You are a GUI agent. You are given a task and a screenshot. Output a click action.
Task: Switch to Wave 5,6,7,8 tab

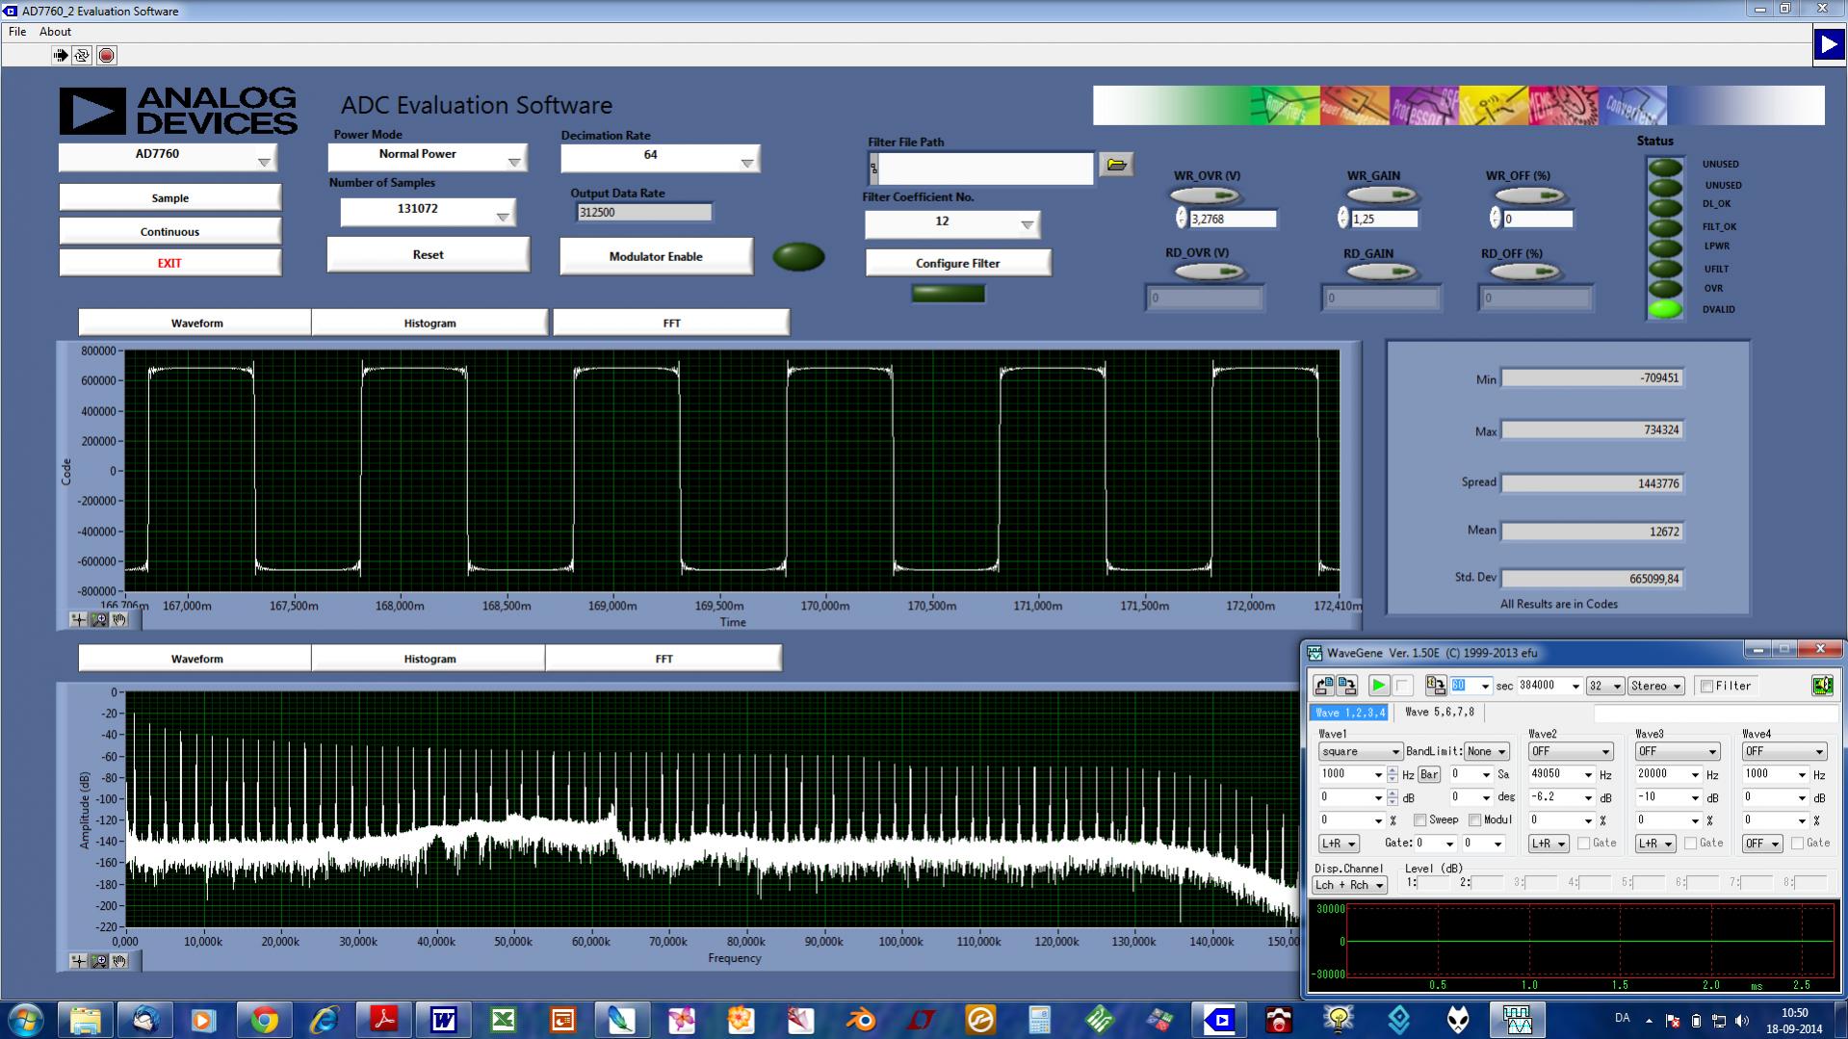coord(1439,713)
